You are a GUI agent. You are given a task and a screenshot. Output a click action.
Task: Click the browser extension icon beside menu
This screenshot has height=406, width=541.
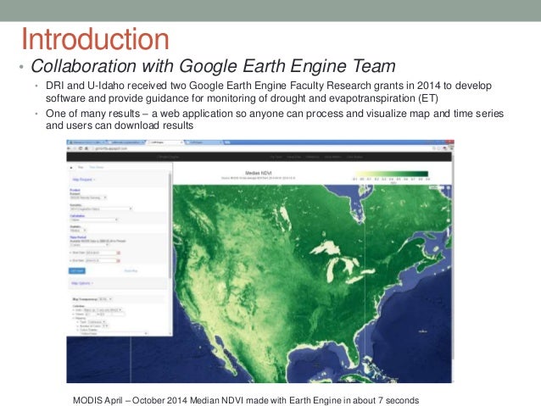coord(444,148)
